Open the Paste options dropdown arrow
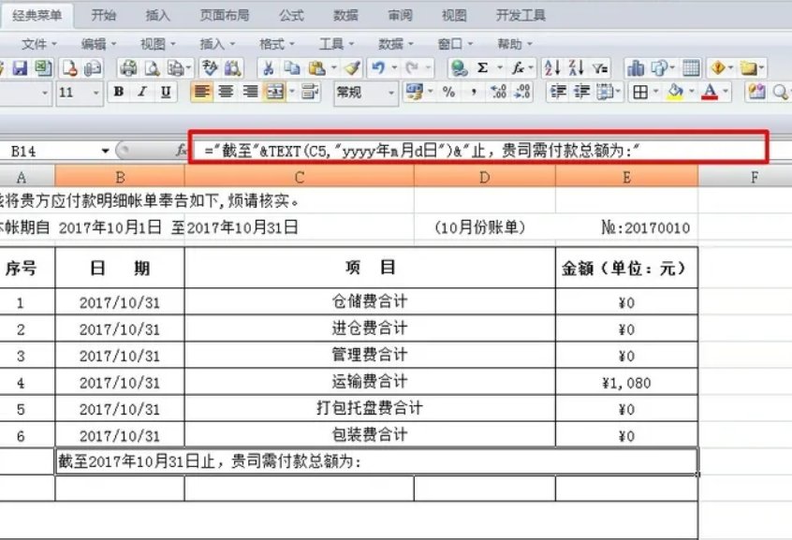792x540 pixels. pyautogui.click(x=334, y=67)
